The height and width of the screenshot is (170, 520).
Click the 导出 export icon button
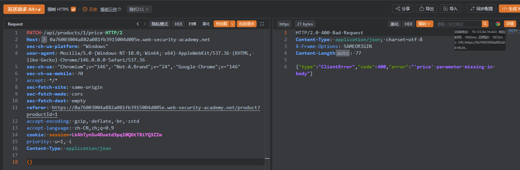coord(427,9)
